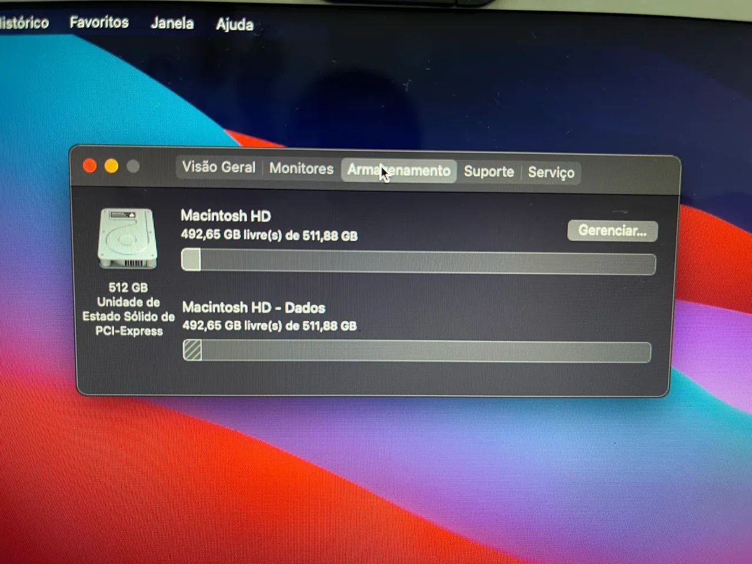Viewport: 752px width, 564px height.
Task: Open the Histórico menu
Action: coord(24,23)
